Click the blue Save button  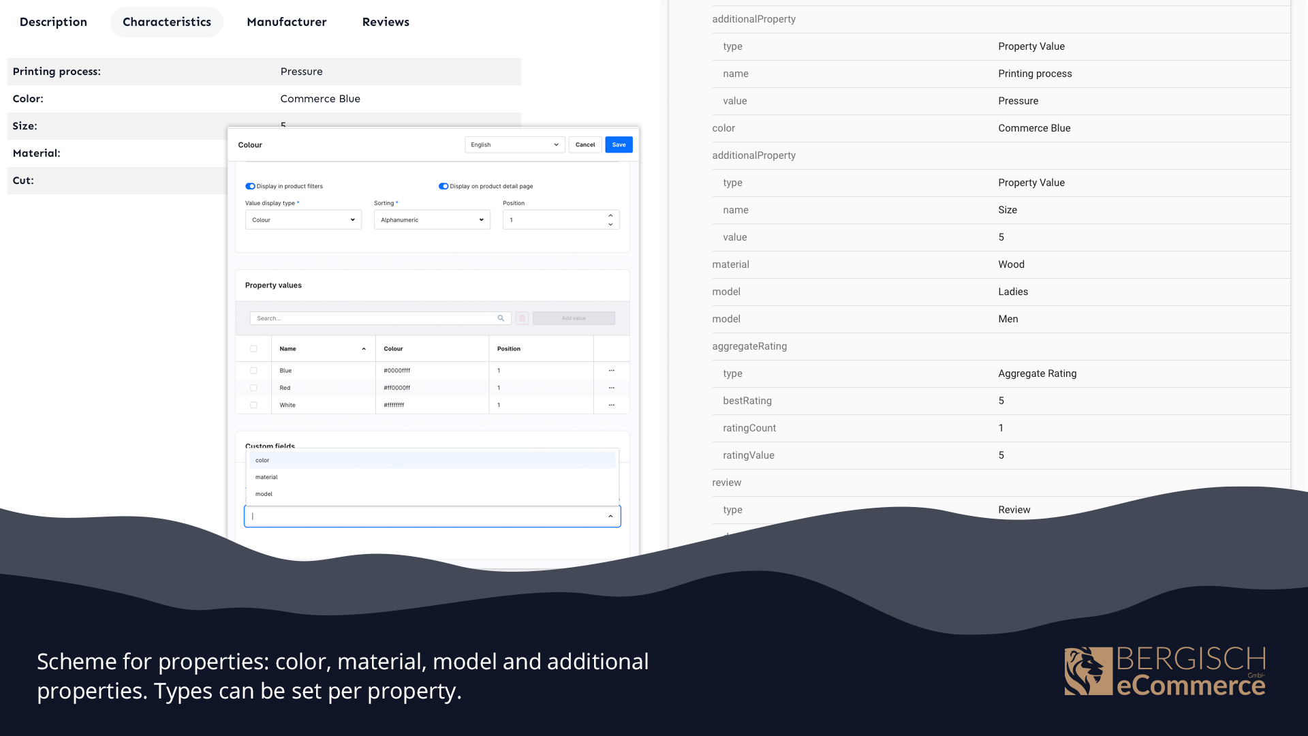[619, 144]
